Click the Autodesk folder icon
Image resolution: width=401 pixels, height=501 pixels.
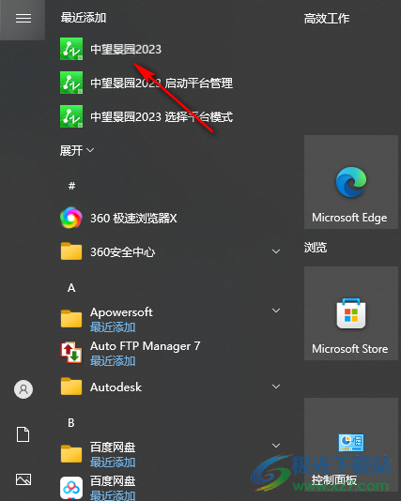pyautogui.click(x=71, y=387)
